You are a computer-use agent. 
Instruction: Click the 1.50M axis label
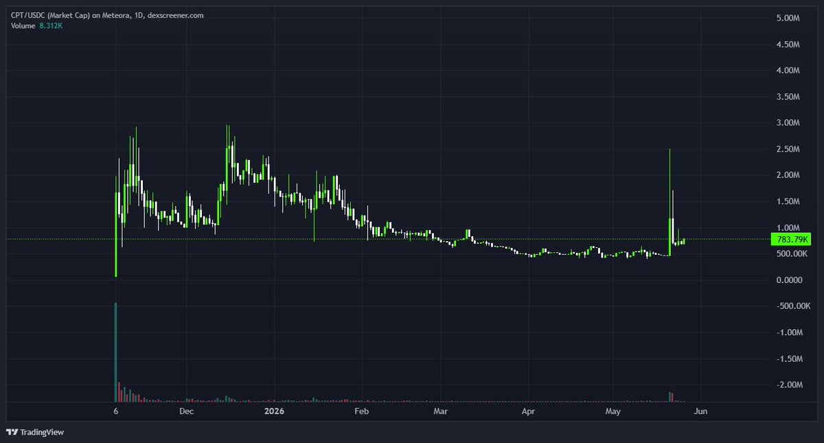pos(788,201)
